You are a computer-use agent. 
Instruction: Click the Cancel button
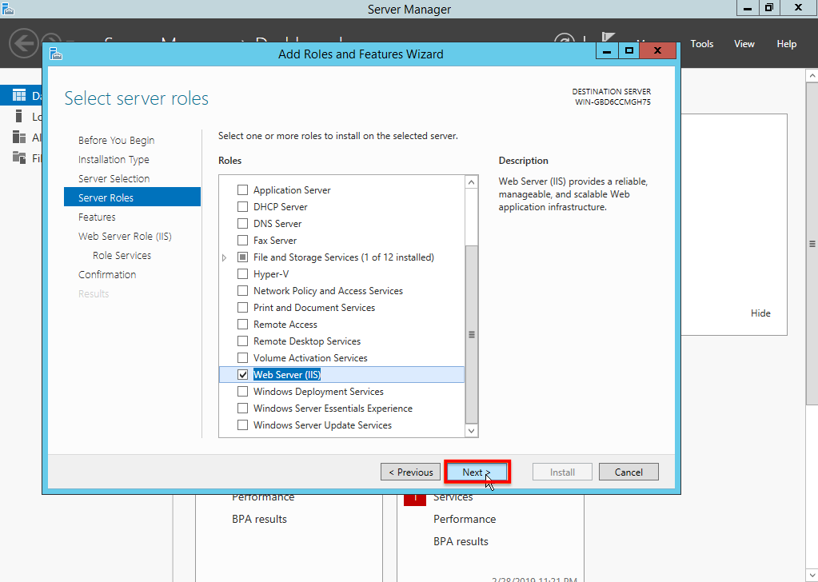click(x=628, y=472)
